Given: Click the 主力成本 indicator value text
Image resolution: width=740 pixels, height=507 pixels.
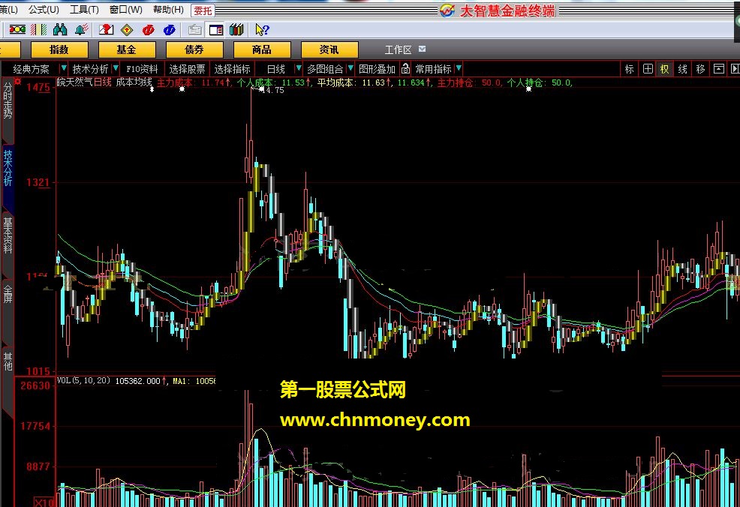Looking at the screenshot, I should (x=194, y=83).
